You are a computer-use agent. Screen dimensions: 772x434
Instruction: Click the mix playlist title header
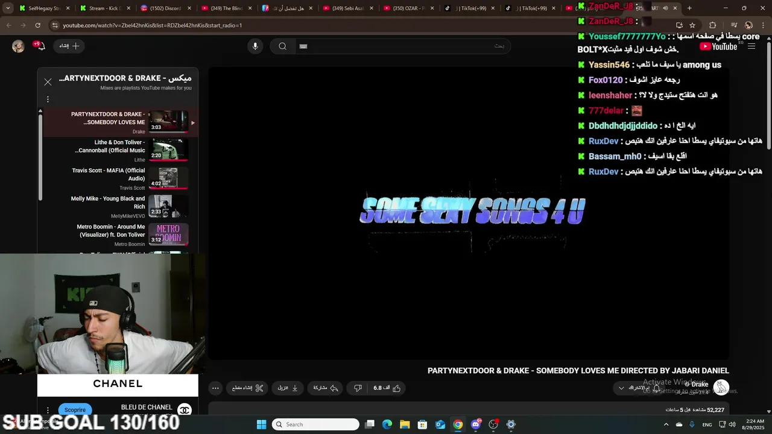(125, 78)
